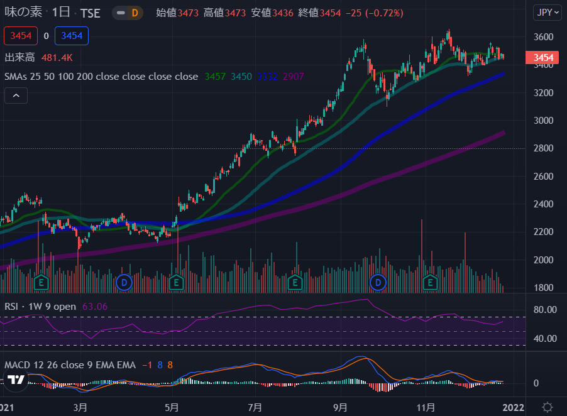The height and width of the screenshot is (416, 567).
Task: Select the MACD 12 26 close 9 legend
Action: 70,364
